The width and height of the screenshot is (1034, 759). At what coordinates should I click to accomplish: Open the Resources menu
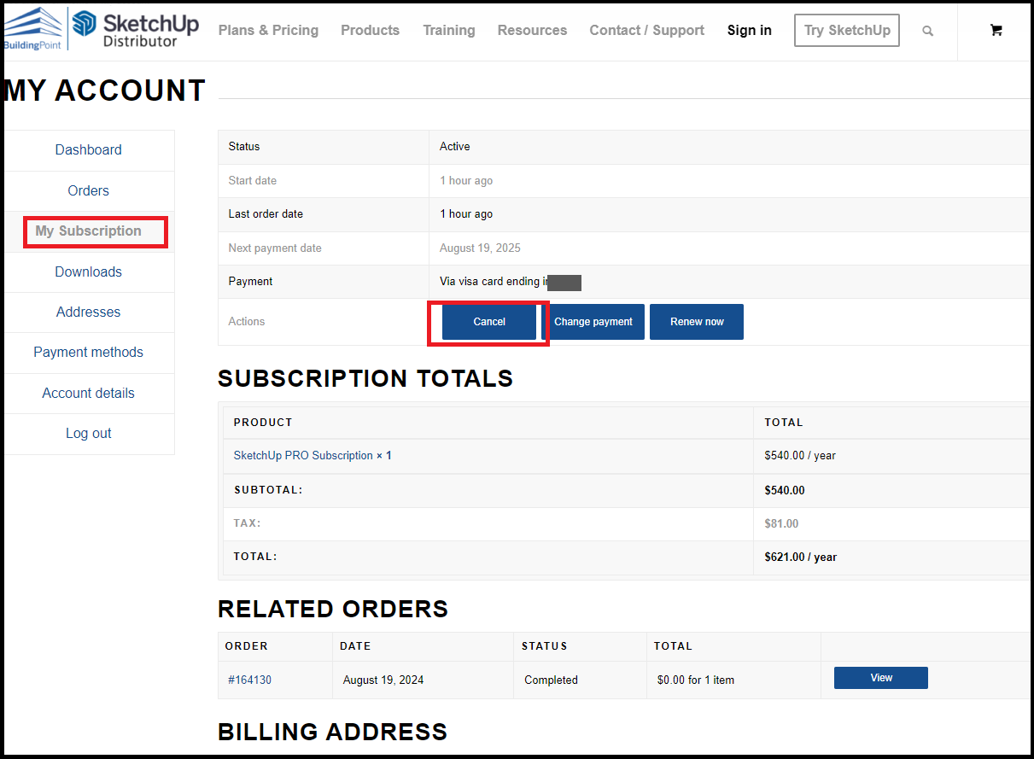tap(532, 30)
